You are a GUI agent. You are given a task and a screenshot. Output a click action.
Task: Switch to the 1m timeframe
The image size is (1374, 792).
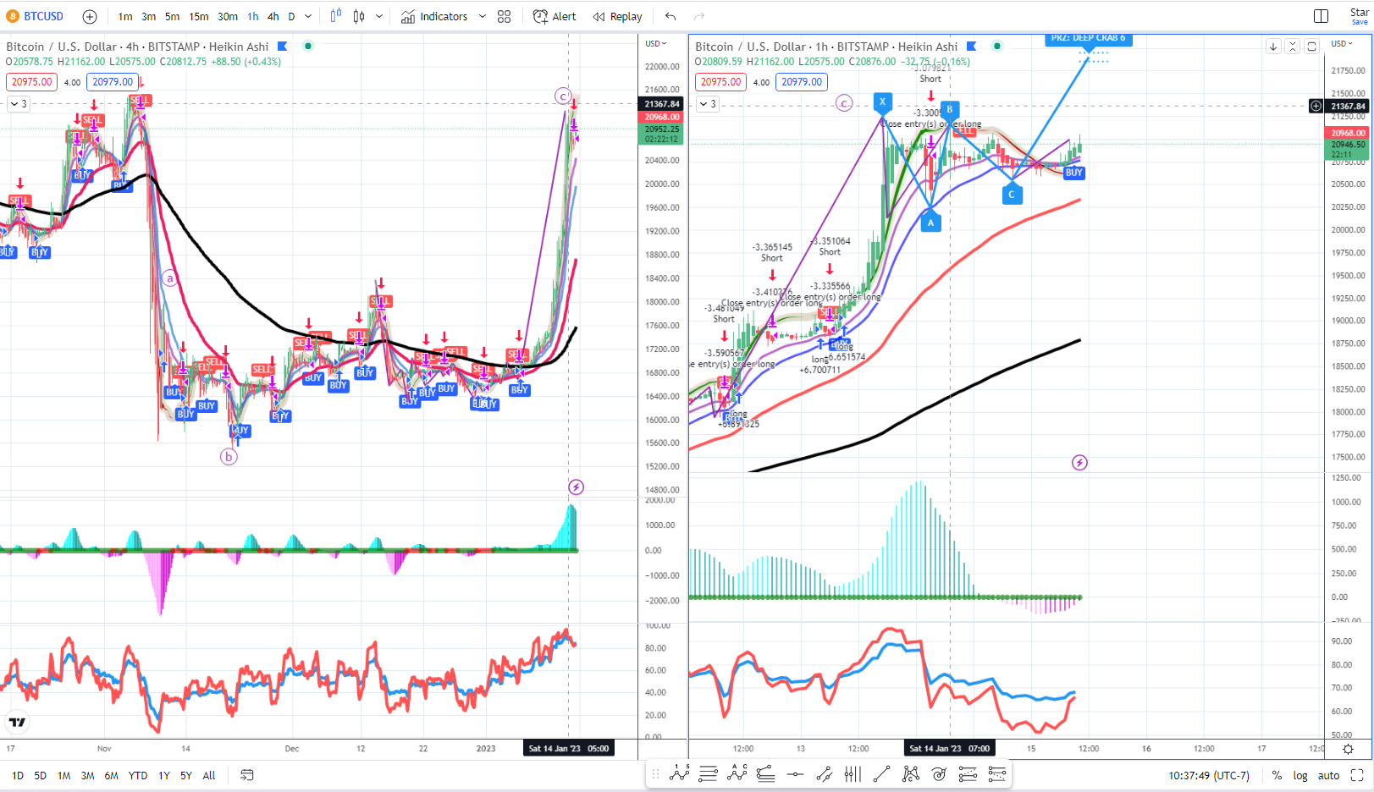point(125,16)
